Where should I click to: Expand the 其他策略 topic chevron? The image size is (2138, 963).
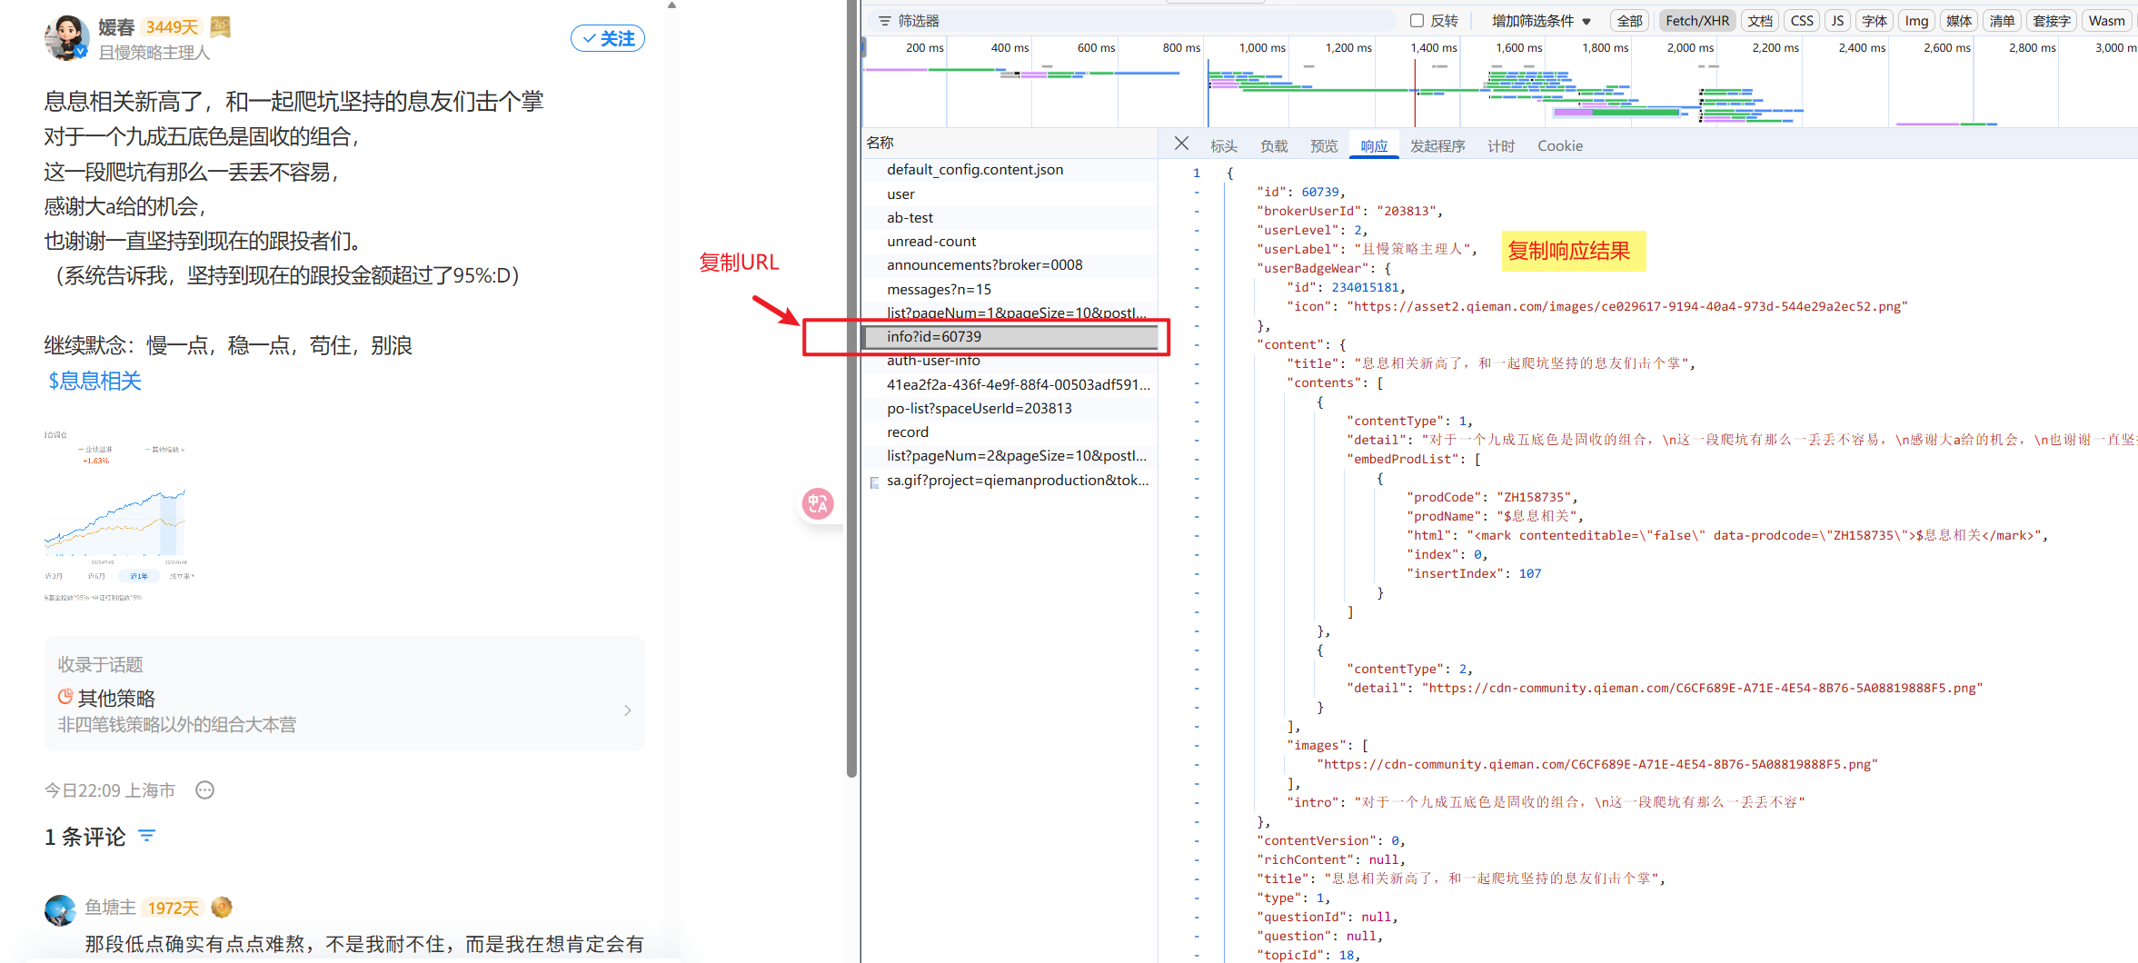627,710
